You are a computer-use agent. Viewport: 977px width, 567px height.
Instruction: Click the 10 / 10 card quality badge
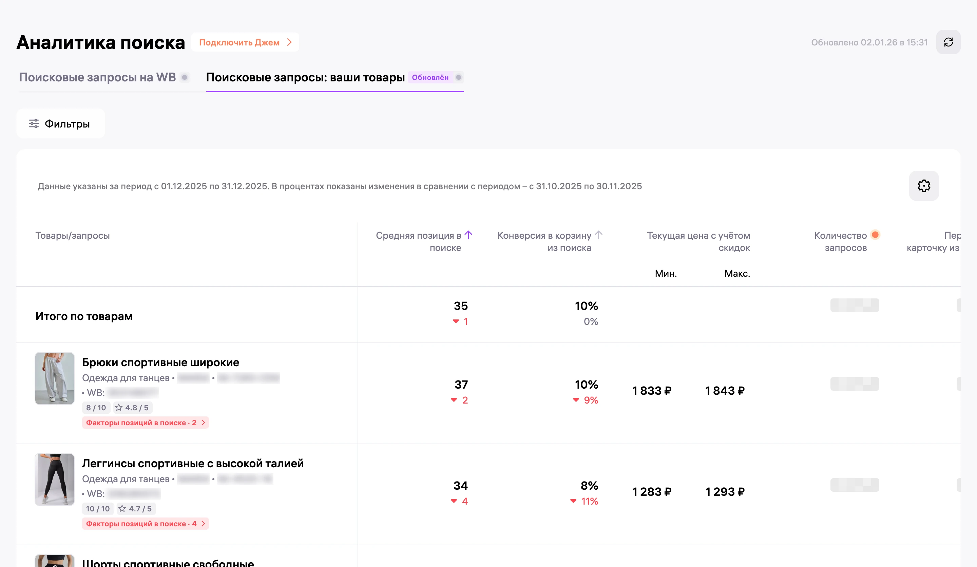98,508
